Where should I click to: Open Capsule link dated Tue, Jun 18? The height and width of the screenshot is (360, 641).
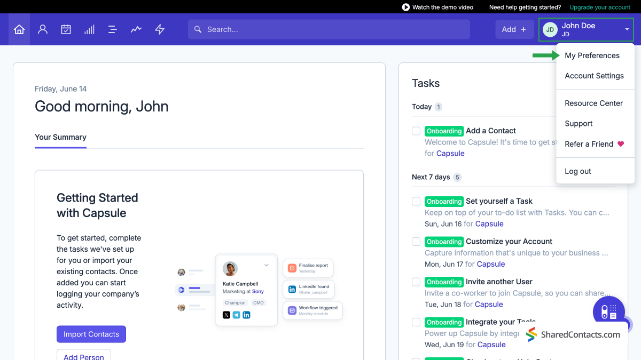[x=489, y=305]
